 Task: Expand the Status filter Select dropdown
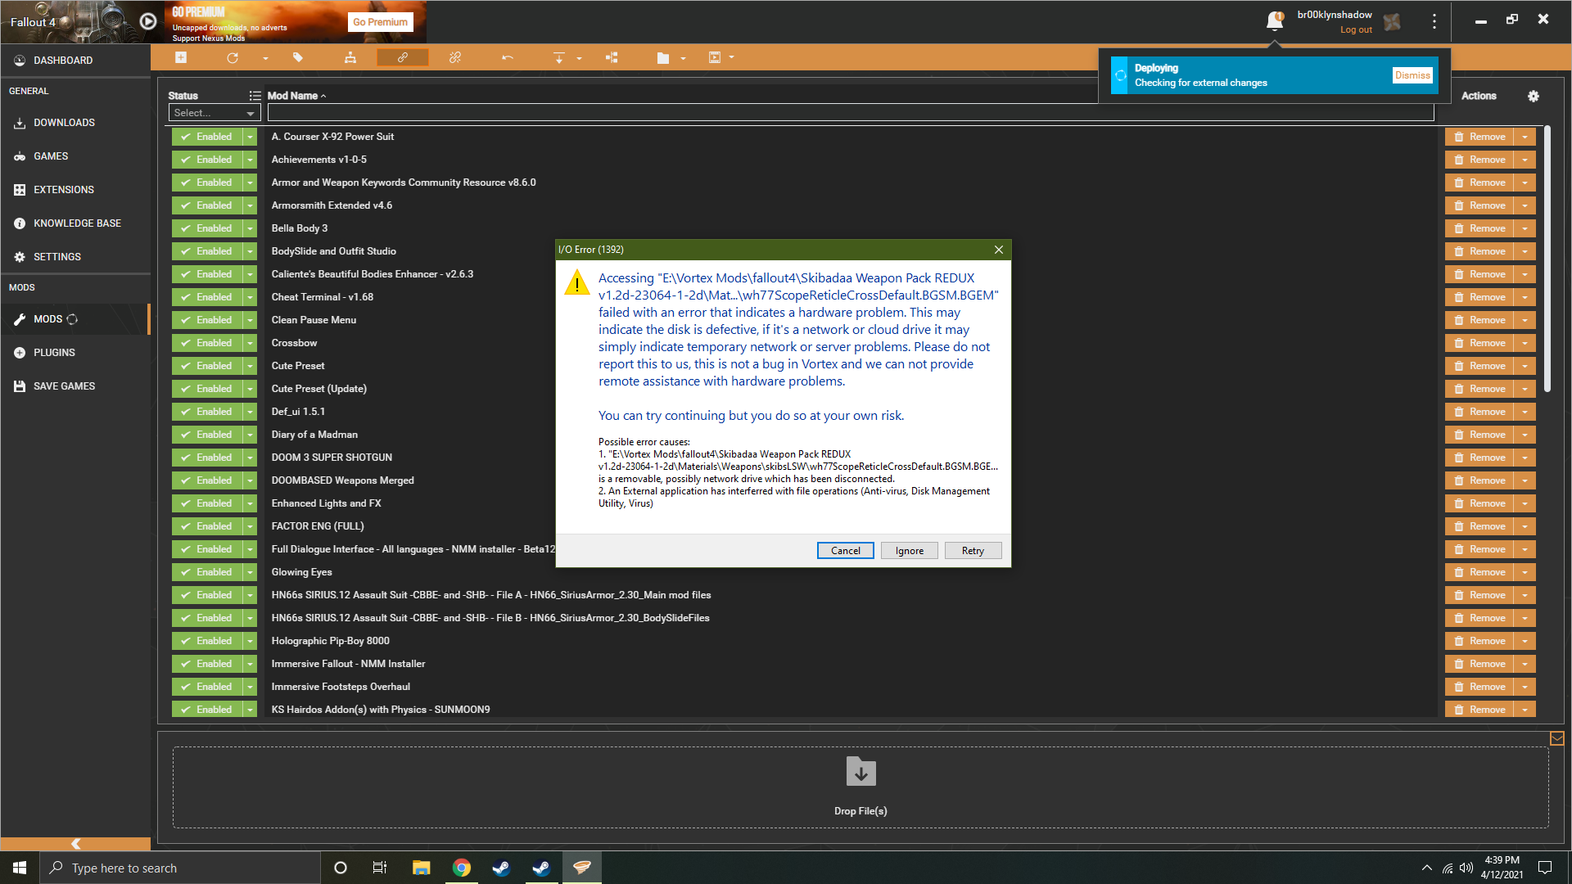(214, 112)
